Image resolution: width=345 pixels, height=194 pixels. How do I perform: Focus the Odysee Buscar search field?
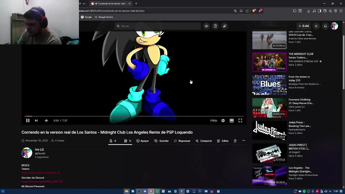click(x=158, y=26)
